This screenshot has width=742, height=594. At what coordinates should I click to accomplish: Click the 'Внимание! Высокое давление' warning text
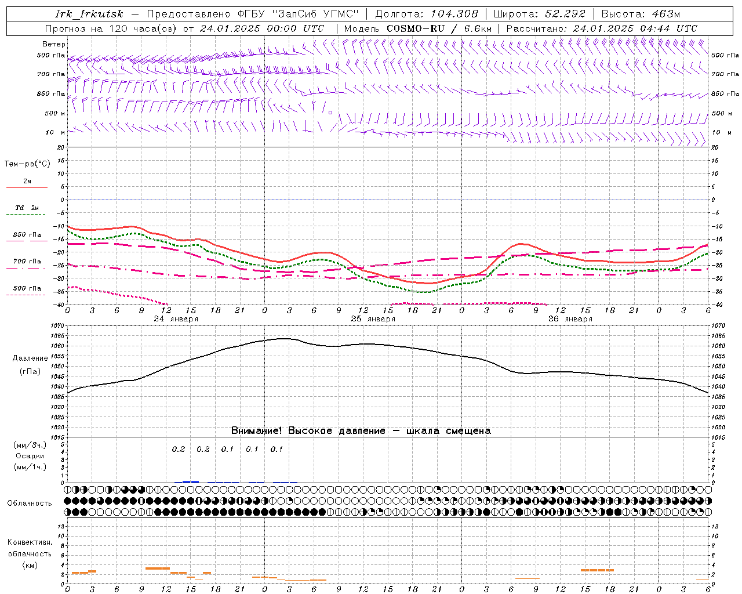(308, 431)
